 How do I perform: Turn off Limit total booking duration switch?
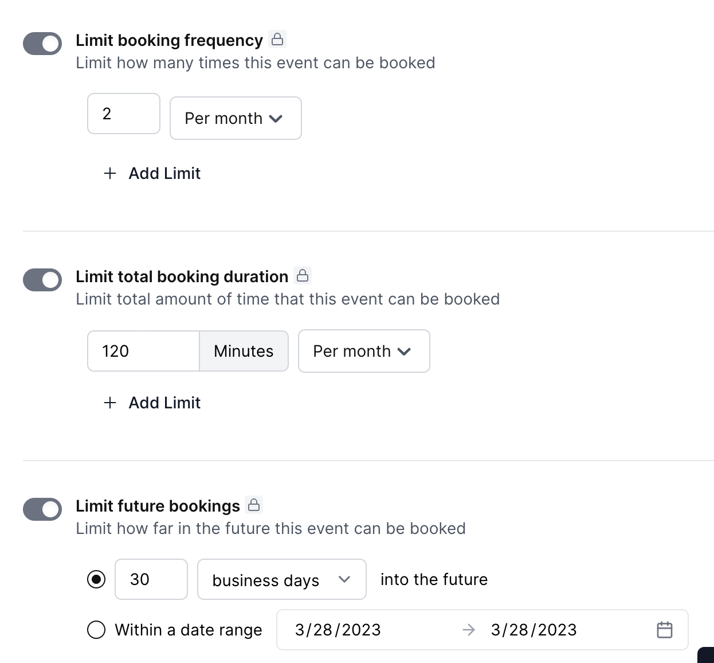[x=42, y=280]
